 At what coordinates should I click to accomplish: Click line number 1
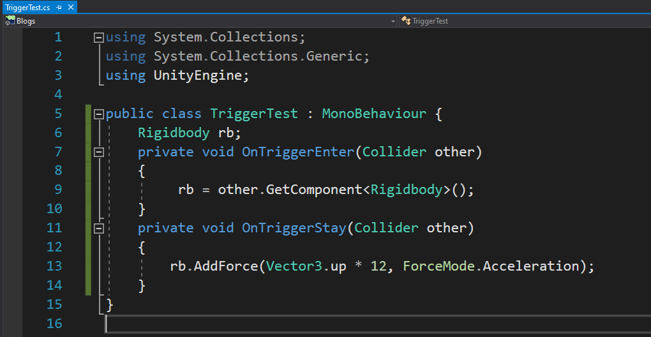tap(58, 38)
